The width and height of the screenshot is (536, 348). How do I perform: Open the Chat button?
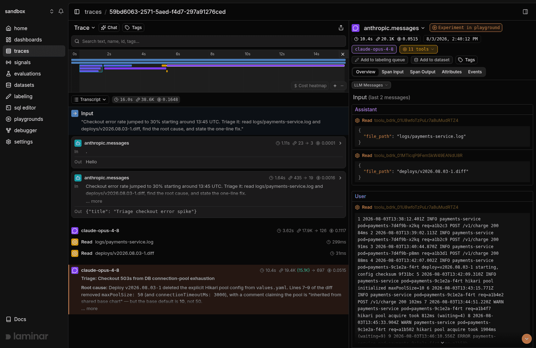coord(109,28)
